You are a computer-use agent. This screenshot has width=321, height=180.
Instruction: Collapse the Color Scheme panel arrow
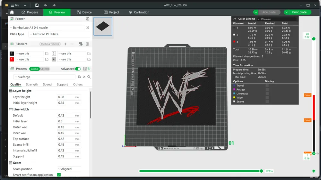pyautogui.click(x=235, y=19)
